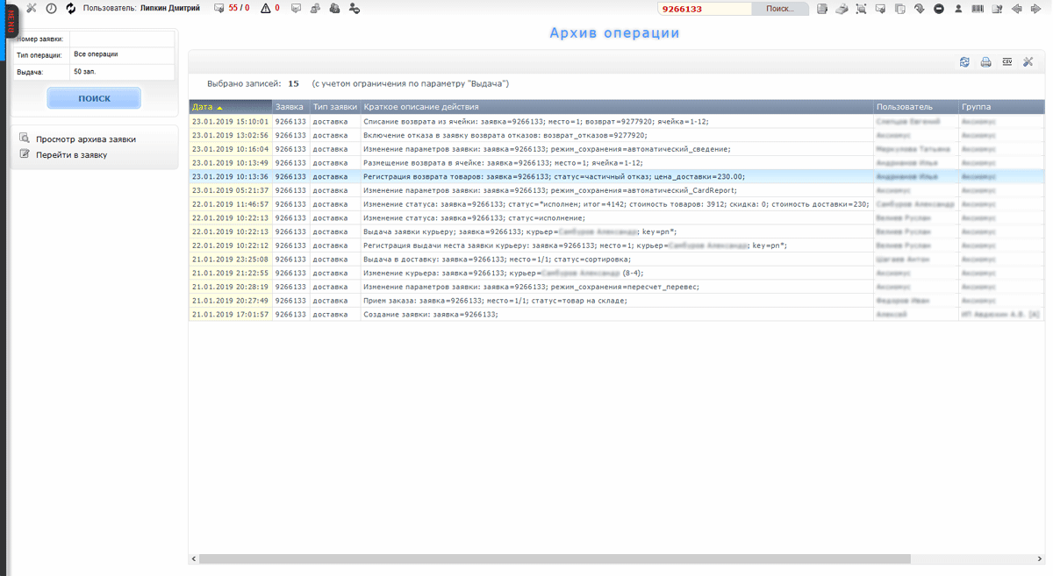Open 'Просмотр архива заявки' link
The height and width of the screenshot is (576, 1053).
pos(85,139)
